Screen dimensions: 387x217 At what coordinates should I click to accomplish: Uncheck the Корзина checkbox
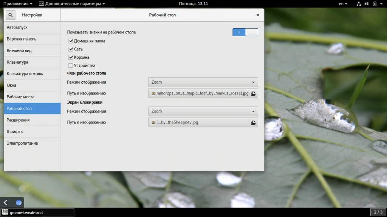[71, 57]
